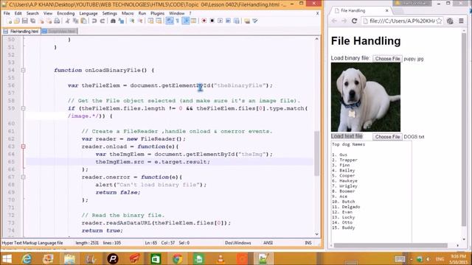Collapse the if block at line 59
The image size is (472, 265).
[23, 108]
